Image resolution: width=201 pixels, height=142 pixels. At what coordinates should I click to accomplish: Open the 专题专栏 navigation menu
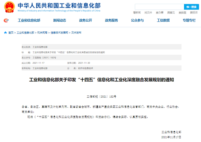[x=189, y=20]
